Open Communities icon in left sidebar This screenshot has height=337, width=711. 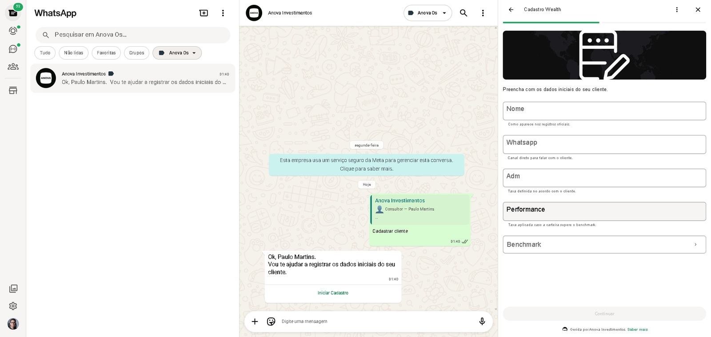(x=13, y=67)
